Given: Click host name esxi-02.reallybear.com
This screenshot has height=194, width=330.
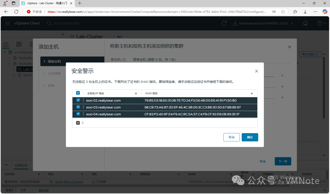Looking at the screenshot, I should click(103, 100).
